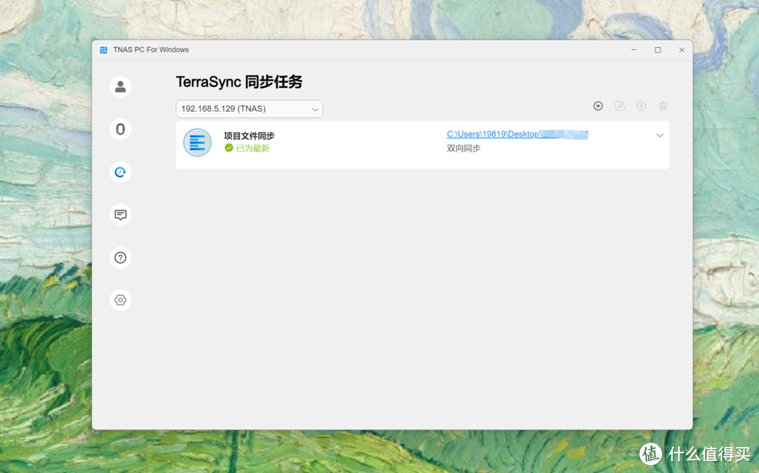Open the 192.168.5.129 (TNAS) device dropdown

coord(249,109)
